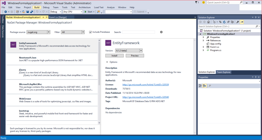Click the Install button
The height and width of the screenshot is (140, 262).
coord(114,56)
